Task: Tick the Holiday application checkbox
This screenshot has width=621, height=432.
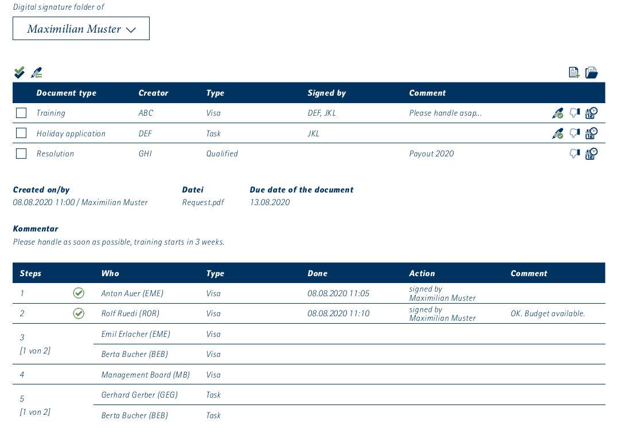Action: [21, 133]
